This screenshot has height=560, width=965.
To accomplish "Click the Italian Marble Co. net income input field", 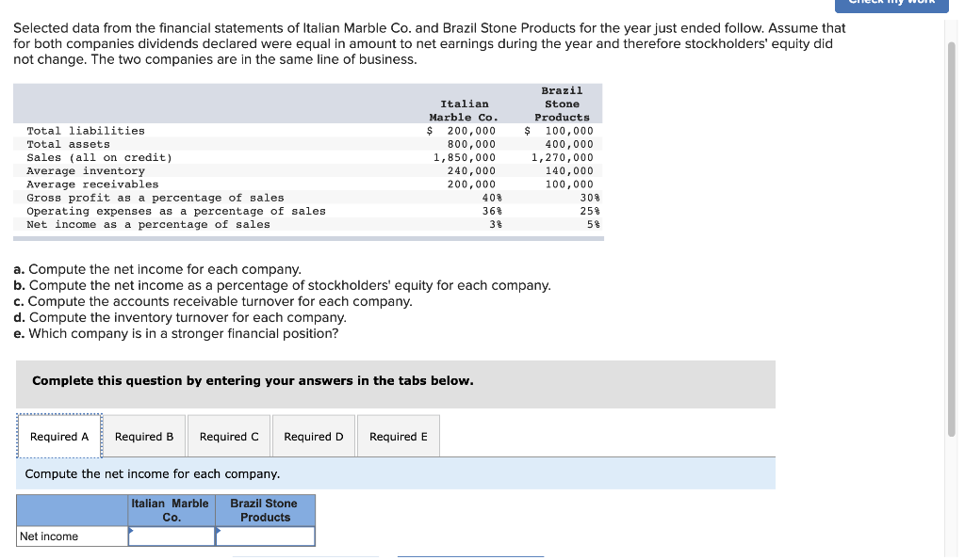I will pos(172,536).
